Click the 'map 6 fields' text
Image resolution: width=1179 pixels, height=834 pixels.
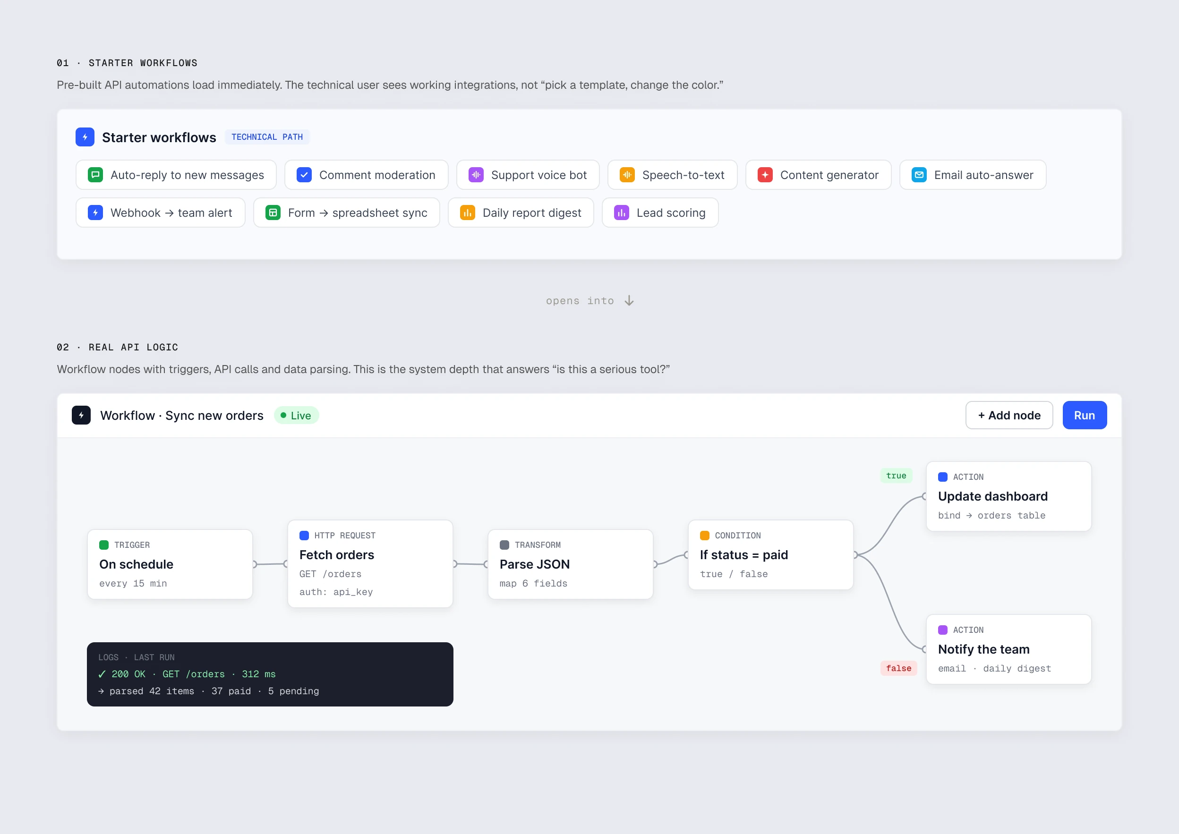tap(534, 583)
